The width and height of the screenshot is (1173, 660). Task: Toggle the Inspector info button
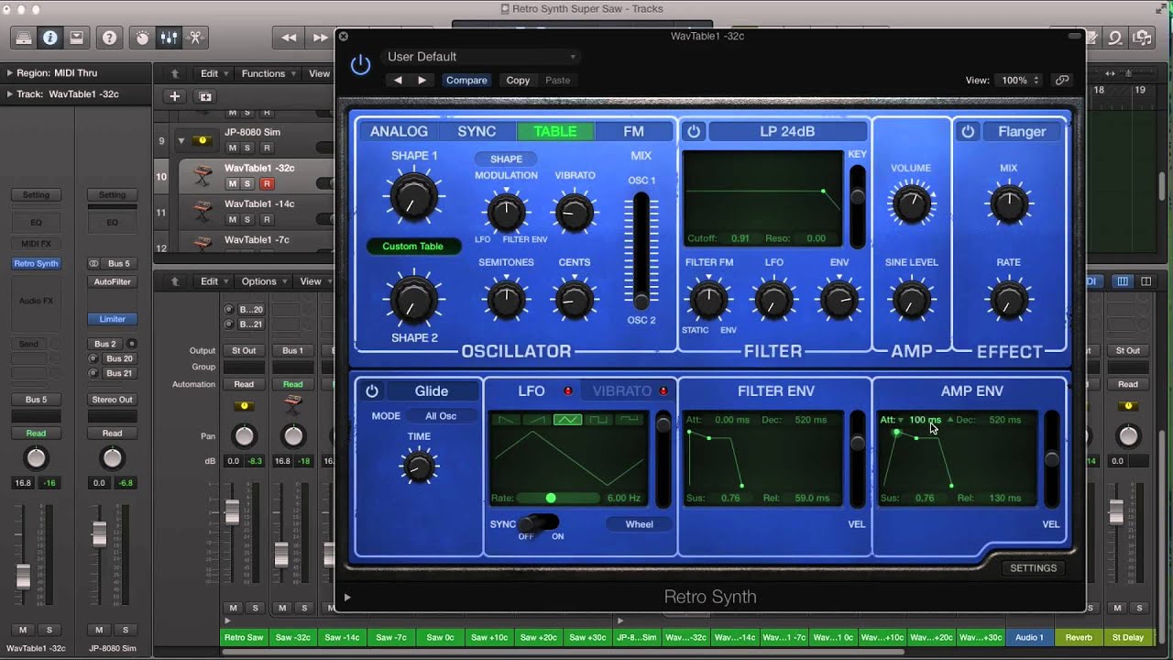point(49,38)
